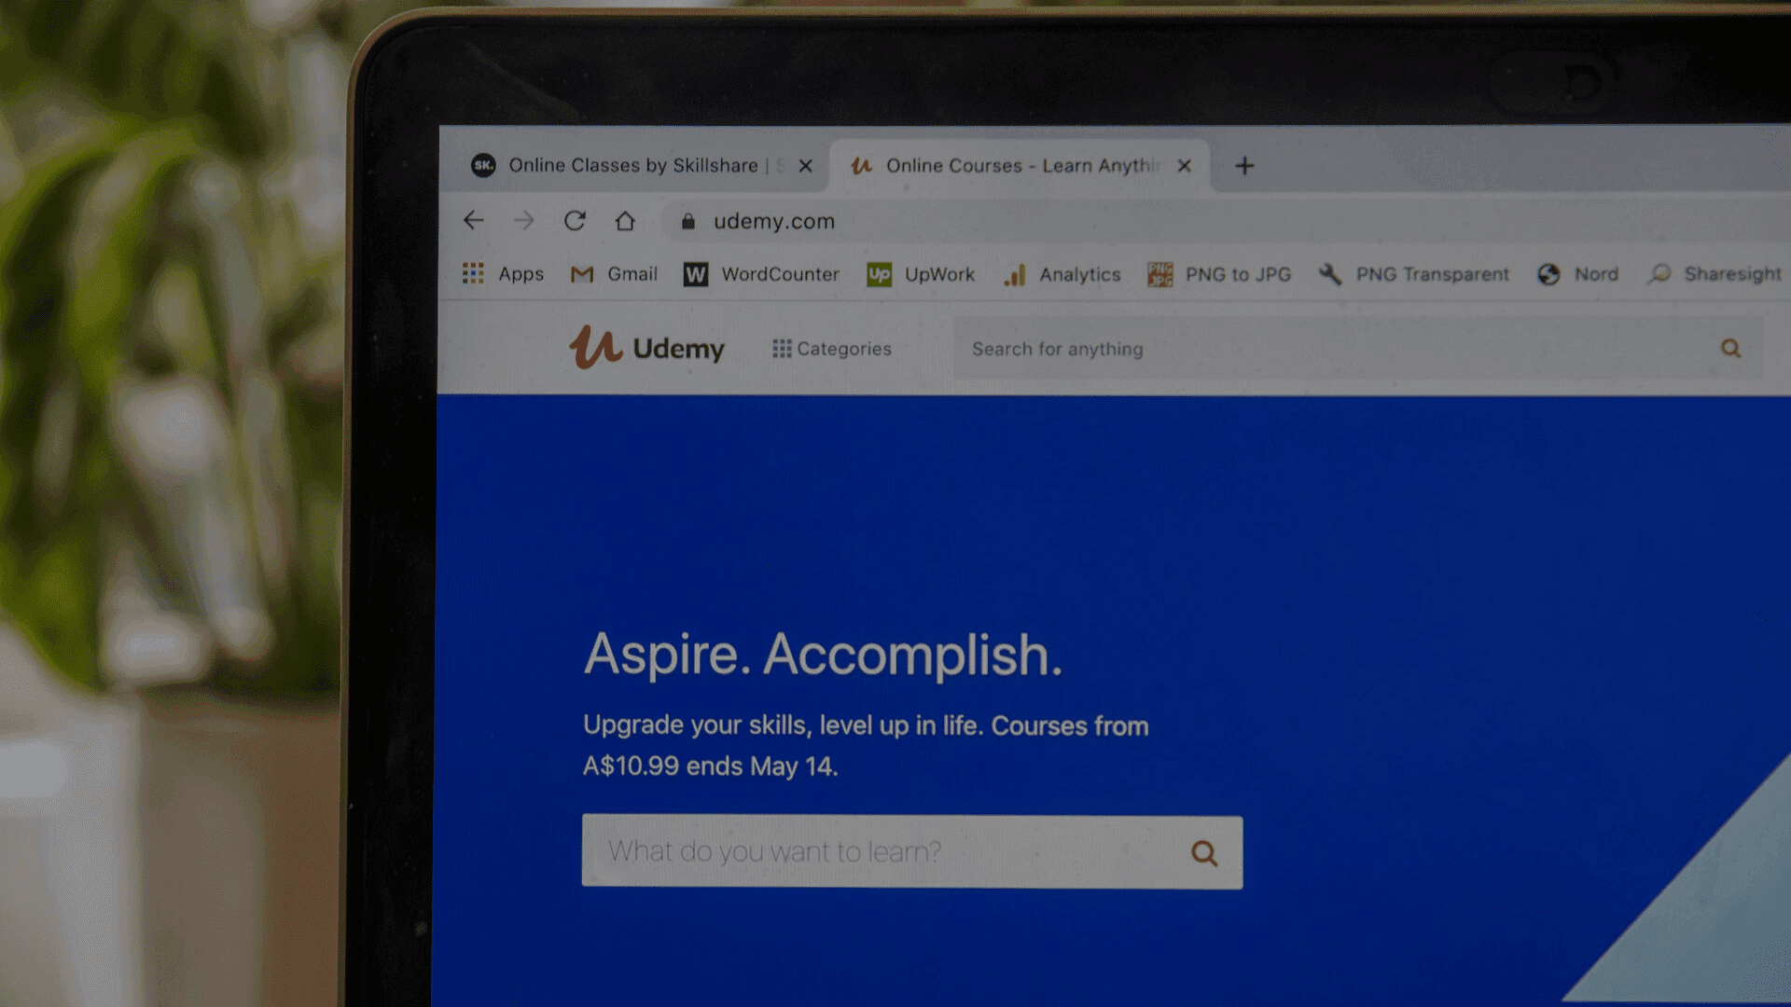Image resolution: width=1791 pixels, height=1007 pixels.
Task: Select the Online Classes Skillshare tab
Action: click(628, 165)
